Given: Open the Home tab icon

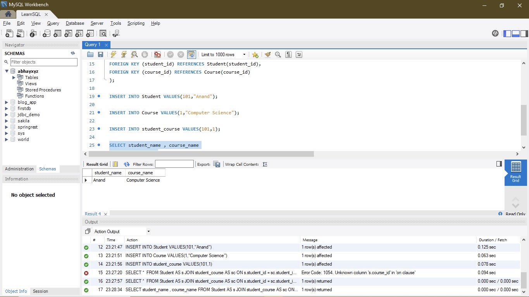Looking at the screenshot, I should coord(8,14).
